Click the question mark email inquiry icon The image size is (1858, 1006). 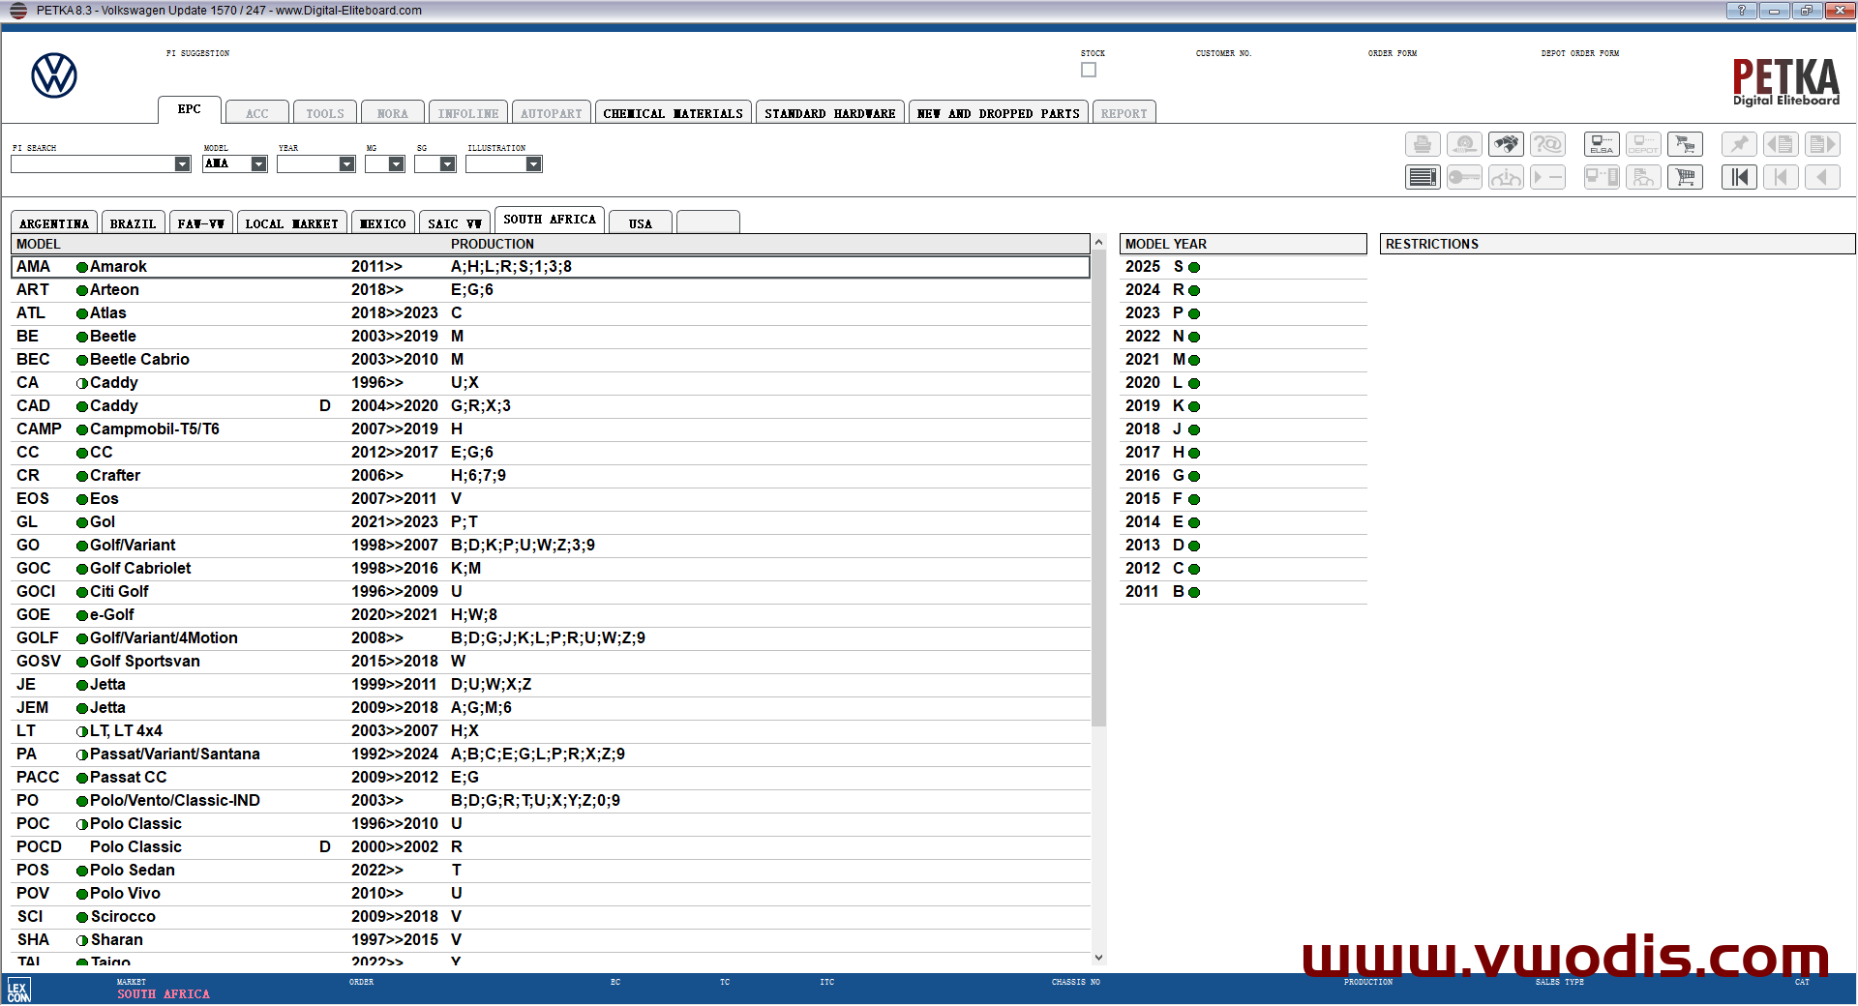[1547, 145]
